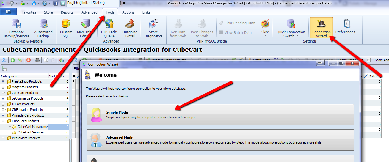Viewport: 389px width, 162px height.
Task: Open Database Backup/Restore tool
Action: (x=16, y=29)
